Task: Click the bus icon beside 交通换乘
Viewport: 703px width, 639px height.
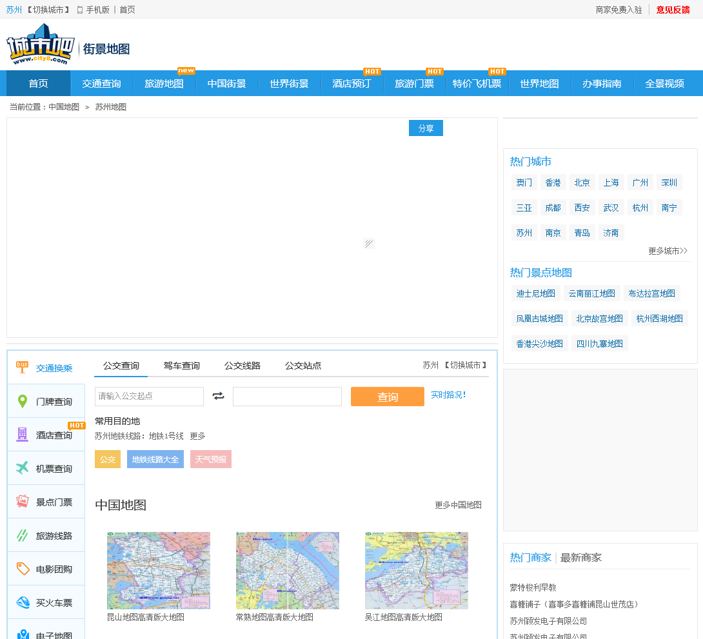Action: tap(22, 368)
